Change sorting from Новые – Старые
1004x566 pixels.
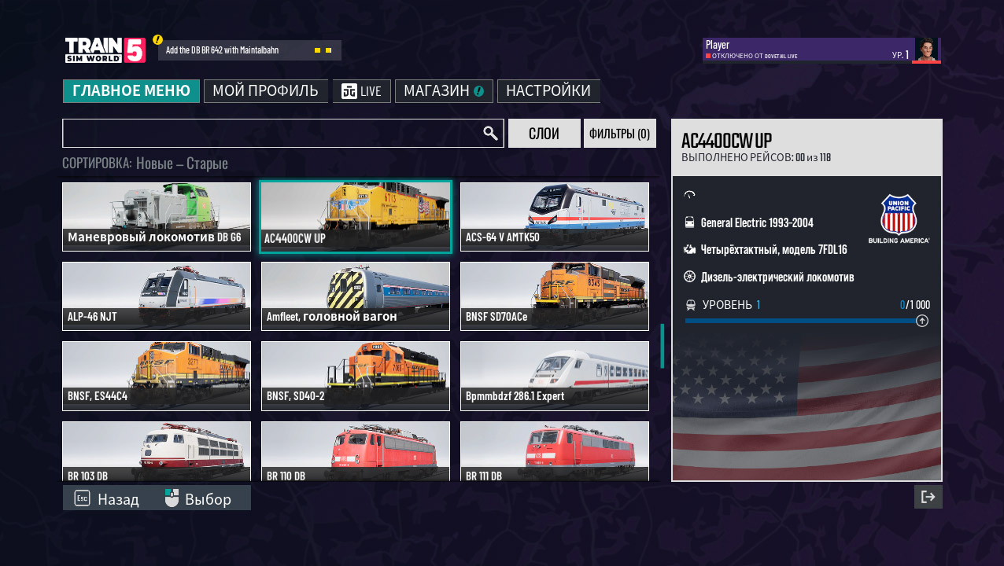pos(180,163)
